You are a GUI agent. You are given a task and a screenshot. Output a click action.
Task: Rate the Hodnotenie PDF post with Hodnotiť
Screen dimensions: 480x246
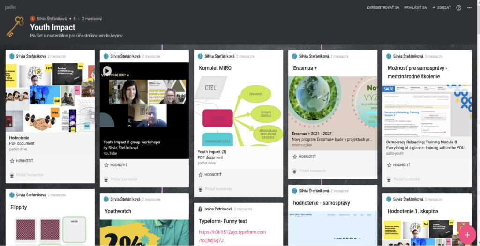click(x=23, y=161)
